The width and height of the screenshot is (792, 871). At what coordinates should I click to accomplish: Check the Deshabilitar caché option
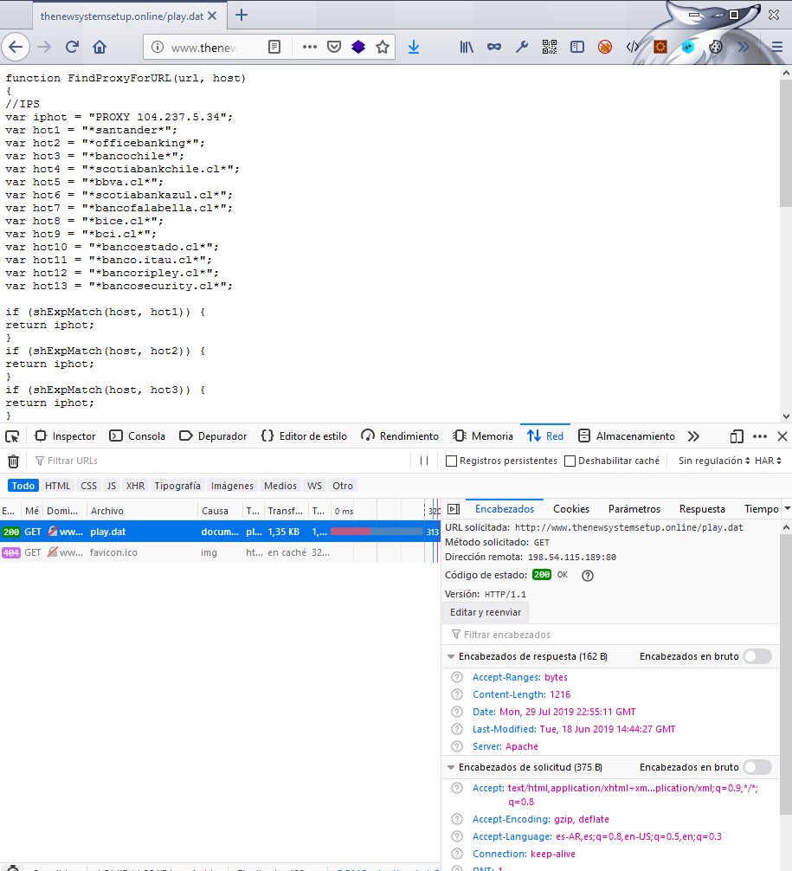point(570,461)
